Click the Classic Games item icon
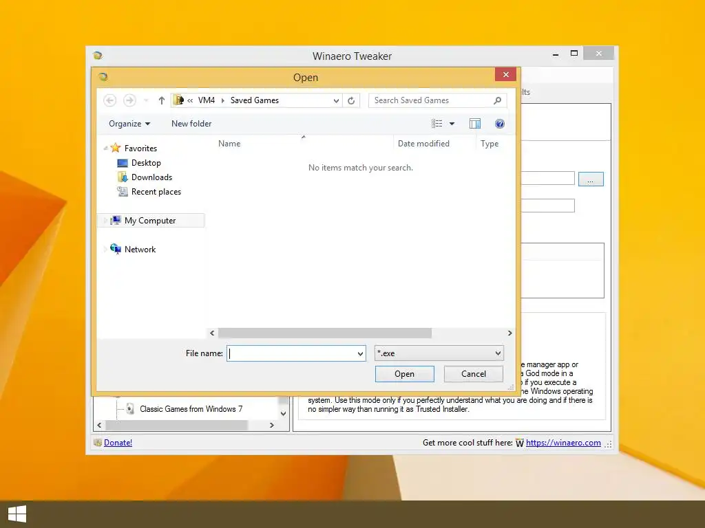This screenshot has height=528, width=705. 130,408
